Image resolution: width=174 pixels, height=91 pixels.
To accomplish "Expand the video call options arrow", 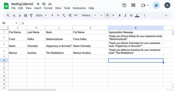I will [x=148, y=5].
